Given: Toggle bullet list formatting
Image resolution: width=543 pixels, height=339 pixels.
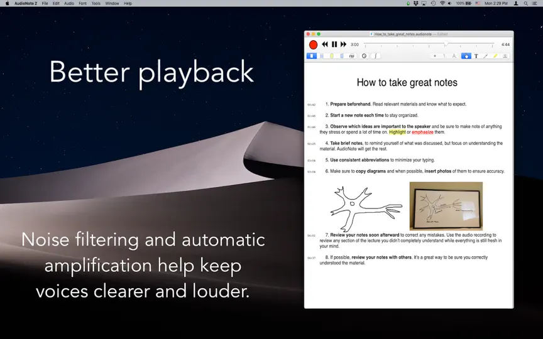Looking at the screenshot, I should tap(435, 56).
